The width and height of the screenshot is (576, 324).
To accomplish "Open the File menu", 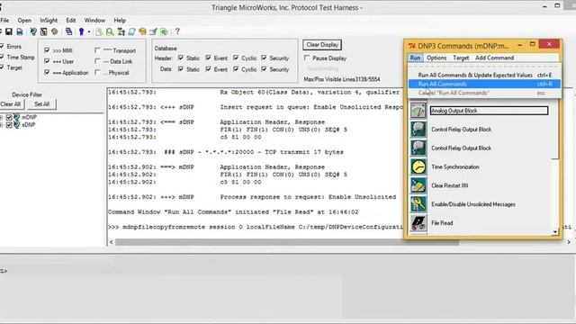I will click(x=4, y=20).
